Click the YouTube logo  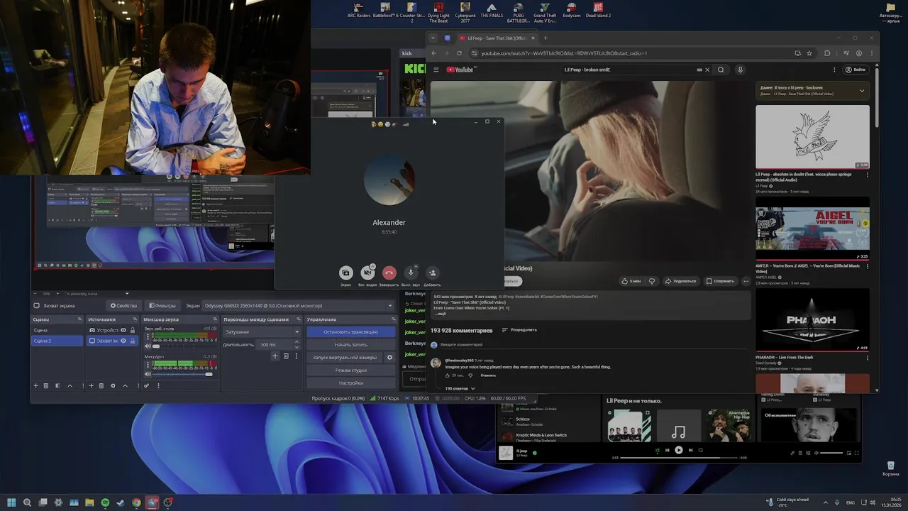pos(460,70)
